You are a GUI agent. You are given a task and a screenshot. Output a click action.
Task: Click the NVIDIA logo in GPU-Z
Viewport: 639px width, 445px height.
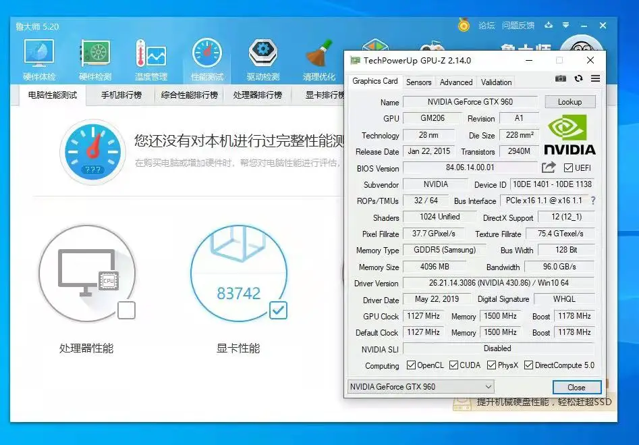point(569,134)
